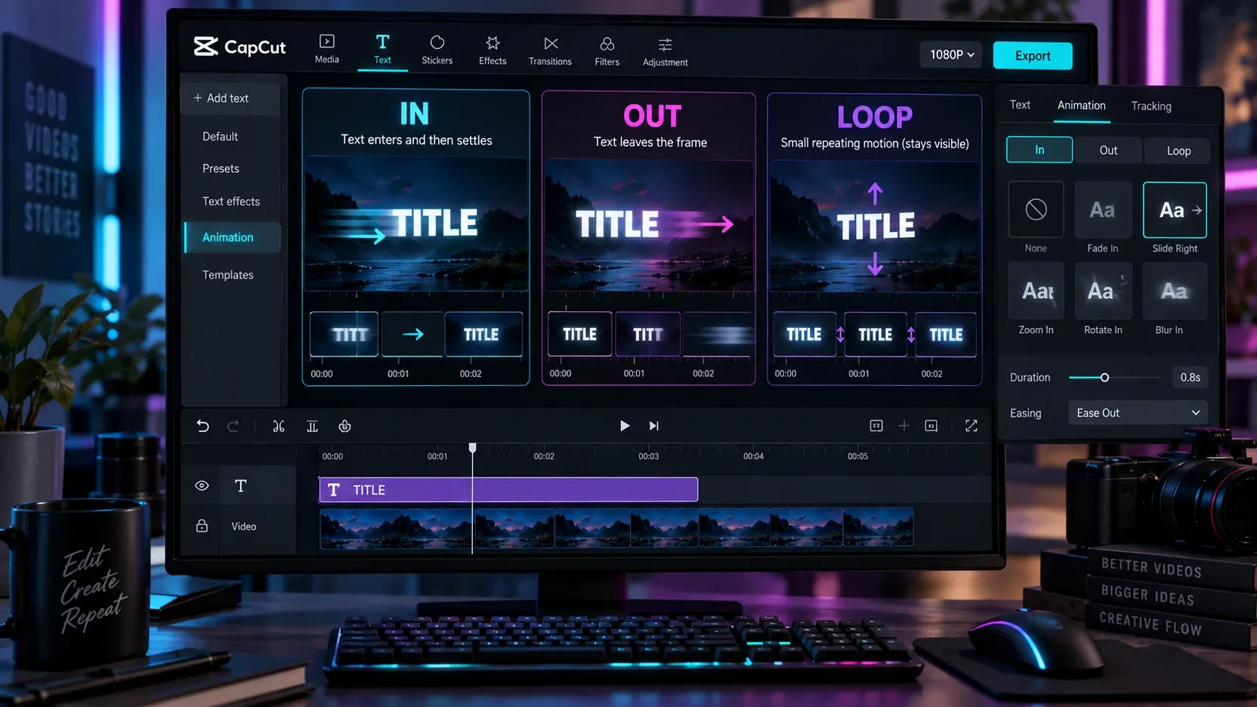This screenshot has height=707, width=1257.
Task: Click the Add text button
Action: tap(230, 98)
